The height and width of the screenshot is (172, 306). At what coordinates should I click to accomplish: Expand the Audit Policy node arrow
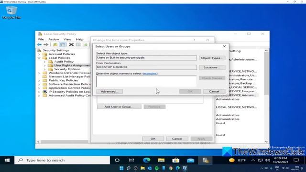(44, 62)
